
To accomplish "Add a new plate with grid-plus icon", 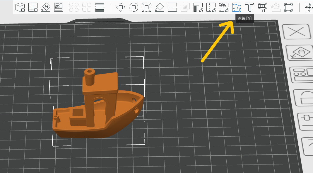I will coord(33,7).
